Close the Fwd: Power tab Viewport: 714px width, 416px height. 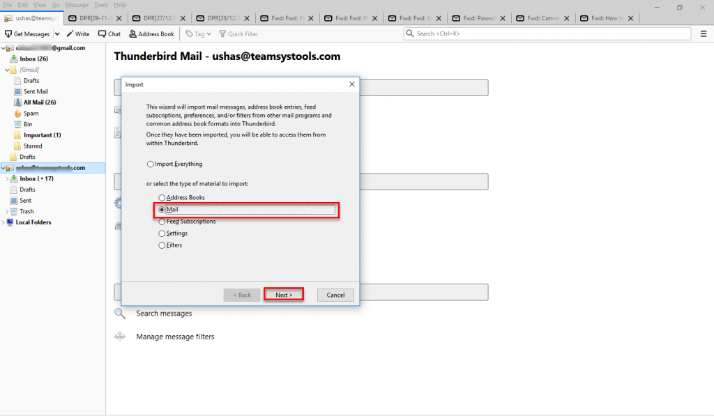[503, 18]
